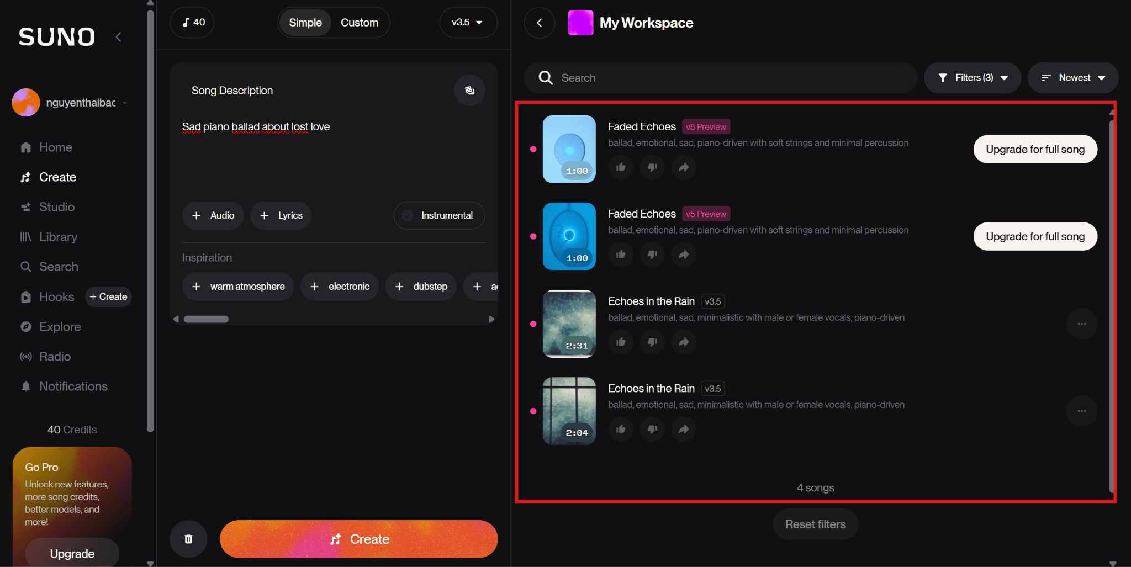Image resolution: width=1131 pixels, height=567 pixels.
Task: Open Search in the sidebar
Action: click(x=49, y=267)
